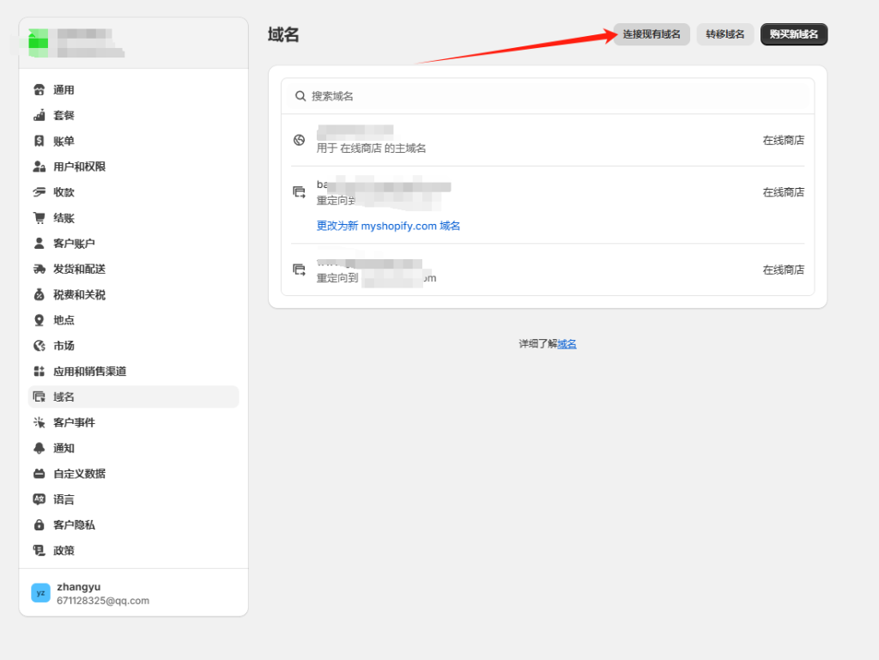The height and width of the screenshot is (660, 879).
Task: Click the Billing (账单) icon
Action: pos(39,141)
